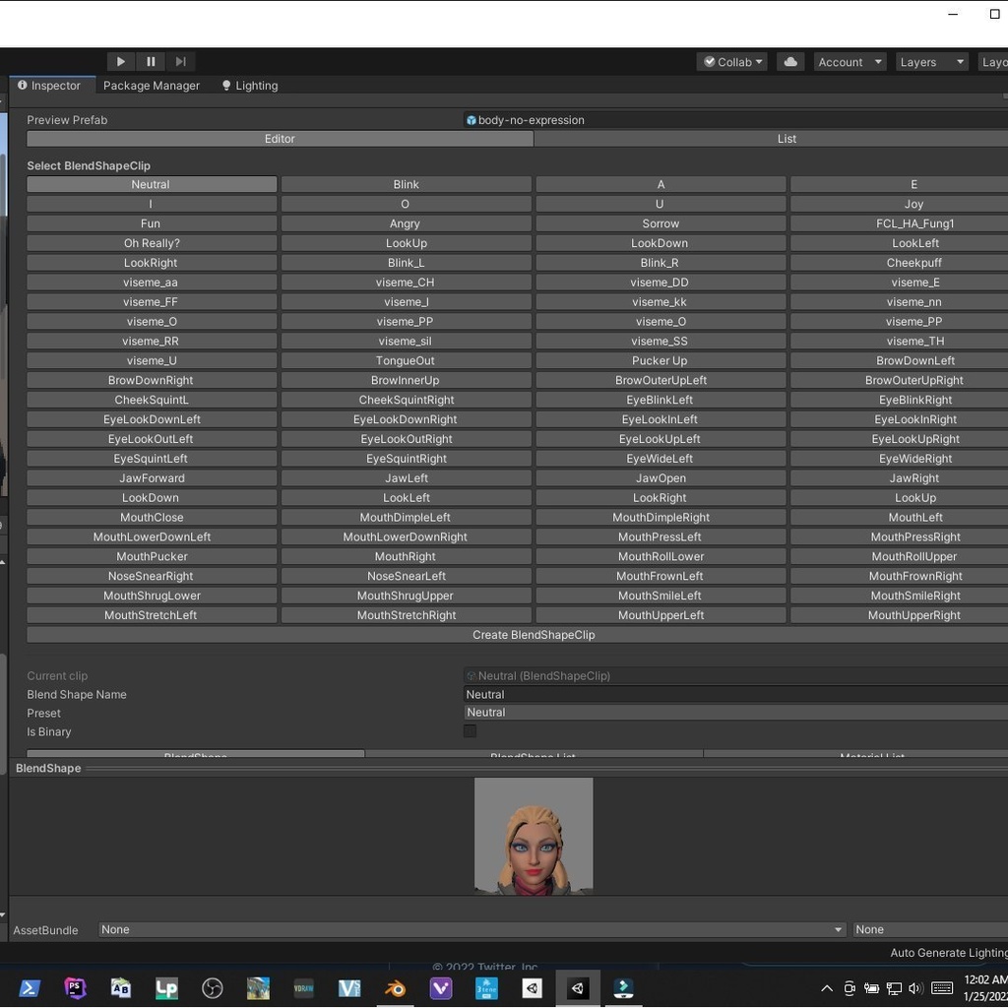The height and width of the screenshot is (1008, 1008).
Task: Select the viseme_sil clip
Action: [x=407, y=342]
